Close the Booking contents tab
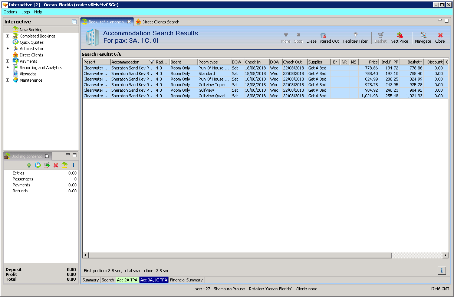This screenshot has height=297, width=454. point(47,156)
